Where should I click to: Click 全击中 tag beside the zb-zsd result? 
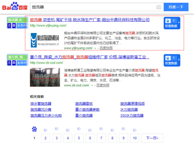(x=22, y=63)
